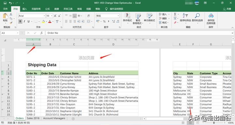Expand the font size dropdown
This screenshot has width=235, height=125.
click(x=52, y=16)
